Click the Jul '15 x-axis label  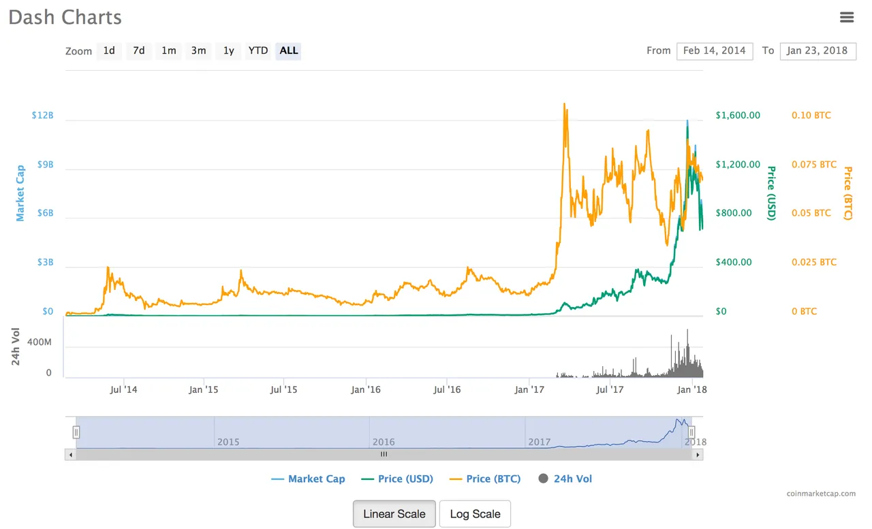click(x=283, y=390)
